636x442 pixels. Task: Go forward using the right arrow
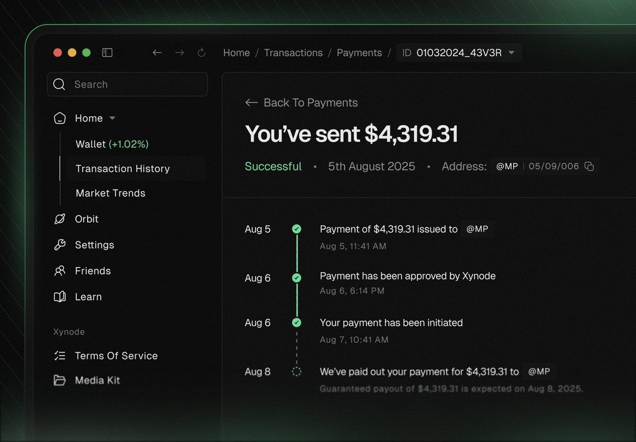tap(180, 53)
